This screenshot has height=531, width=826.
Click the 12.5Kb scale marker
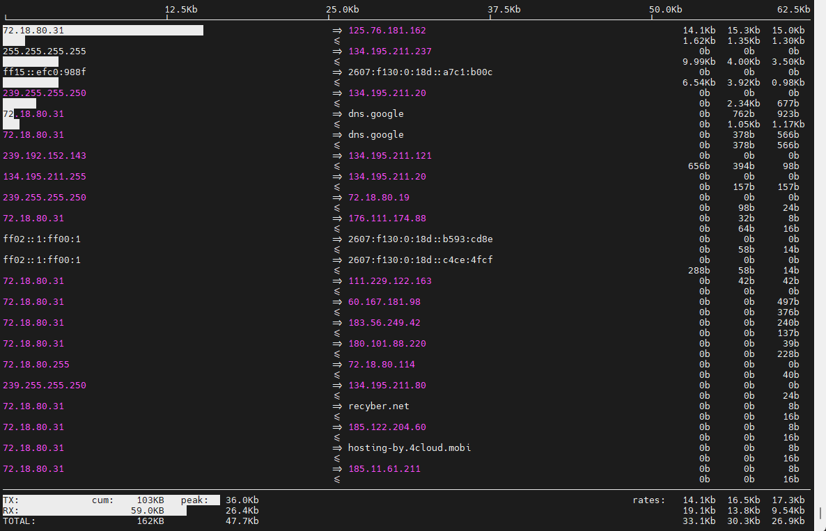(180, 10)
